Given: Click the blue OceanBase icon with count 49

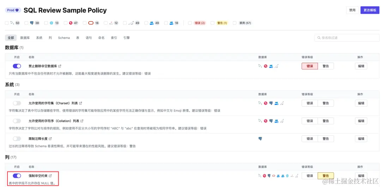Looking at the screenshot, I should click(152, 23).
